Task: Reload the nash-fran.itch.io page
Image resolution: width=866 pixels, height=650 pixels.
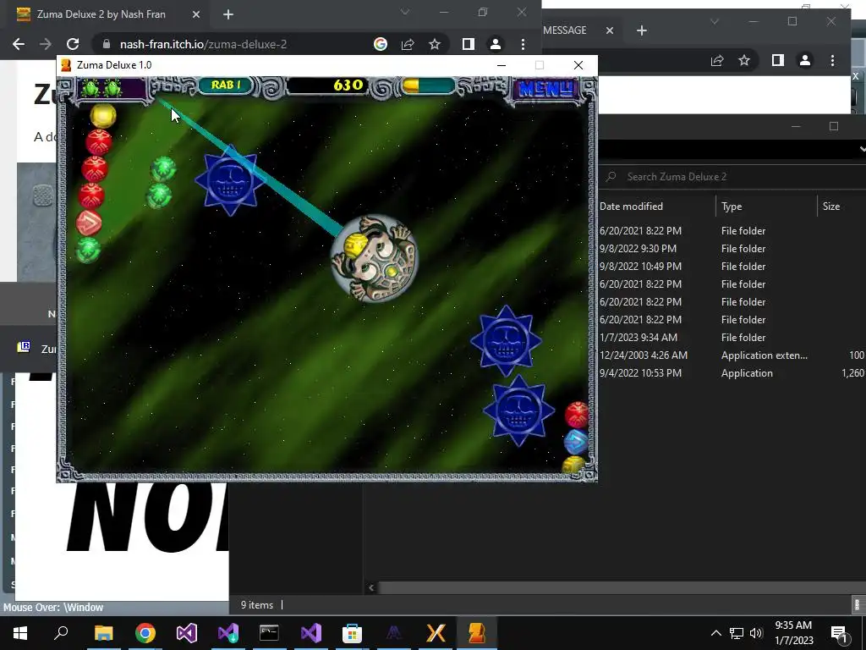Action: 73,44
